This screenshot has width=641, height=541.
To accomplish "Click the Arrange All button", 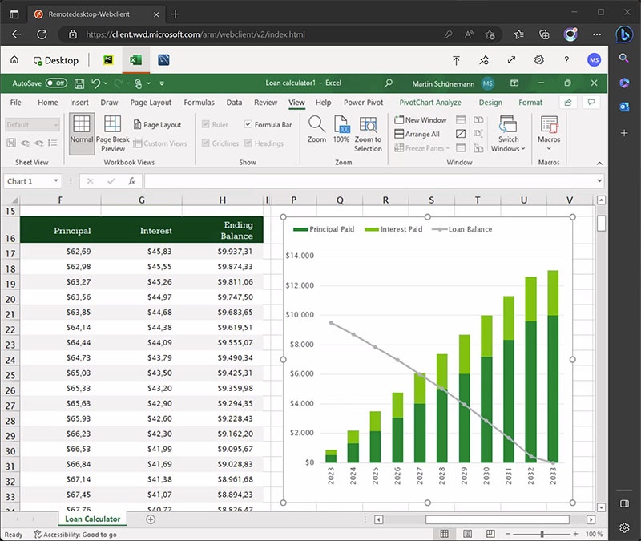I will (417, 135).
